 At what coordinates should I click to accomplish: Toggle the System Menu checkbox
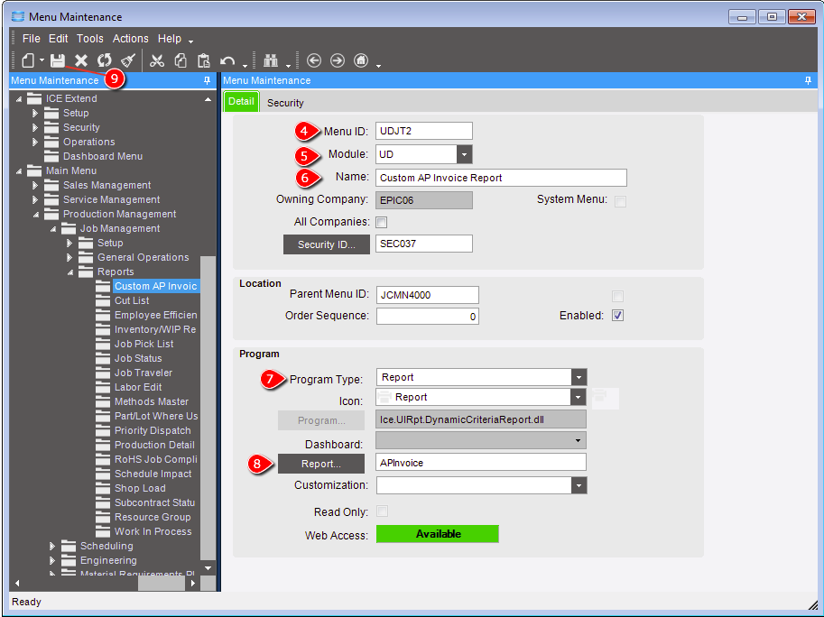pyautogui.click(x=620, y=201)
